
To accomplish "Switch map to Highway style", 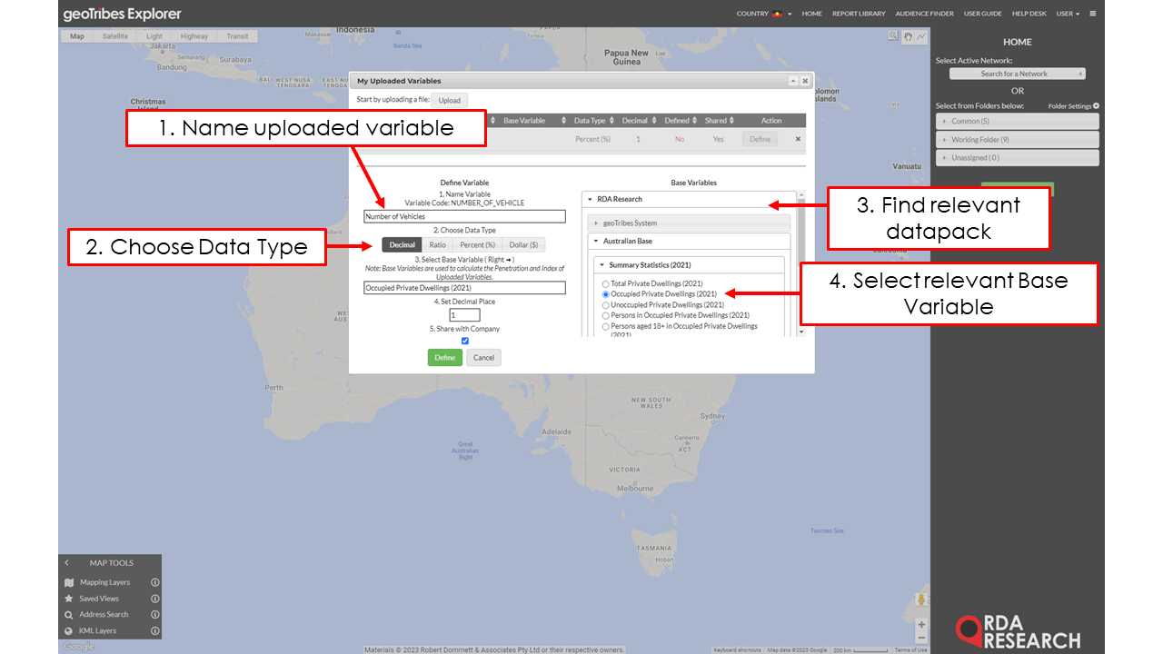I will coord(194,36).
